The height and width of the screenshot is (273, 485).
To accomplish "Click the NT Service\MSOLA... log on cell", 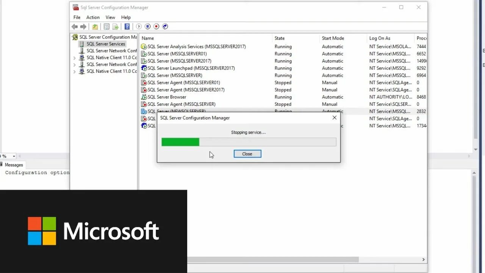I will pos(390,47).
